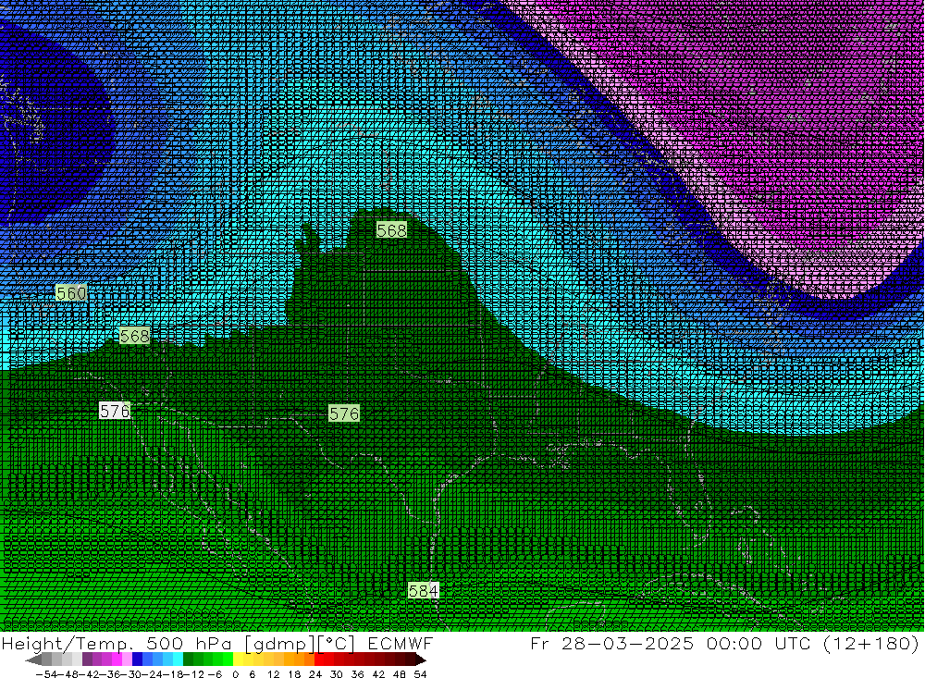Click the [°C] unit label
925x678 pixels.
[337, 644]
